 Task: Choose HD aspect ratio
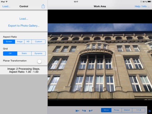tap(28, 41)
